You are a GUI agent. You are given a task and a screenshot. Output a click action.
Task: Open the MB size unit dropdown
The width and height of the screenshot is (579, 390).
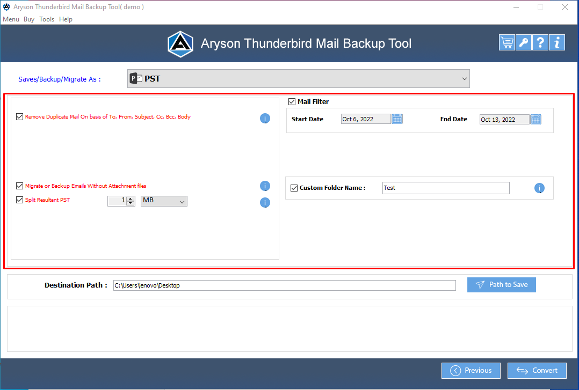(x=164, y=201)
